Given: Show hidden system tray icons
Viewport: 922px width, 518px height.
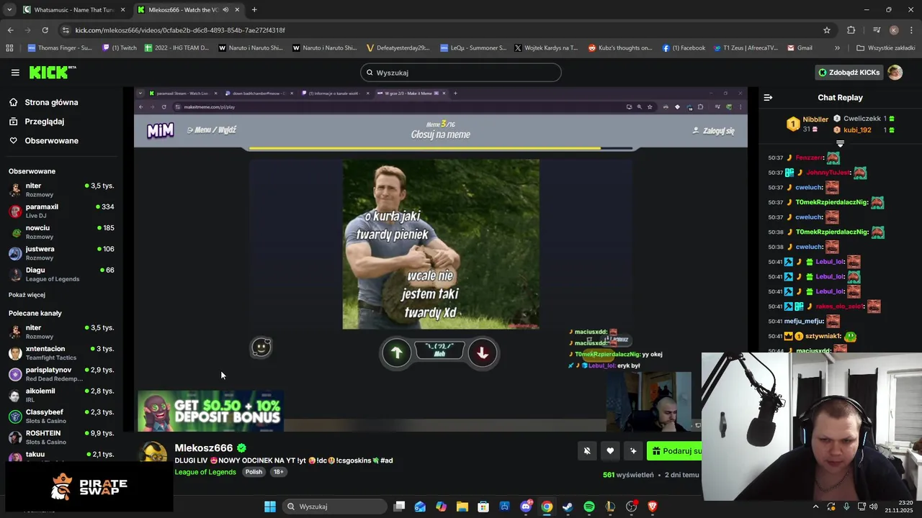Looking at the screenshot, I should [815, 506].
